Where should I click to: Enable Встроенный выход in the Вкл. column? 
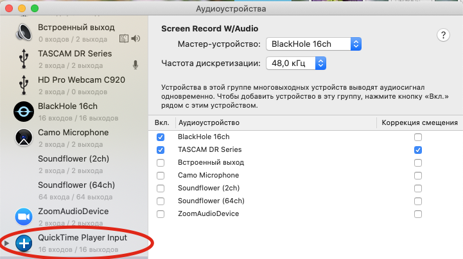click(161, 163)
